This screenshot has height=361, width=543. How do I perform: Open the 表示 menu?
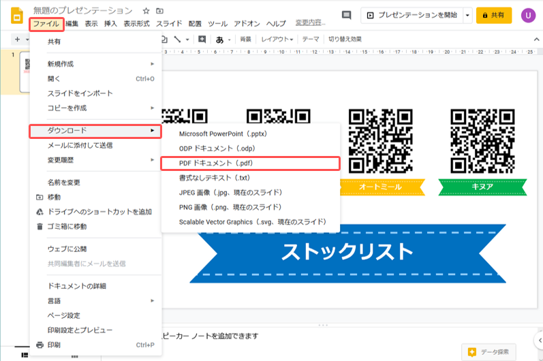point(91,24)
